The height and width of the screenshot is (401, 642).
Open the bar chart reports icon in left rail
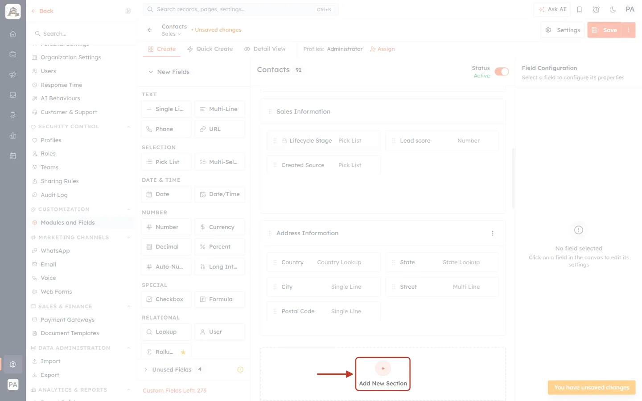tap(13, 135)
